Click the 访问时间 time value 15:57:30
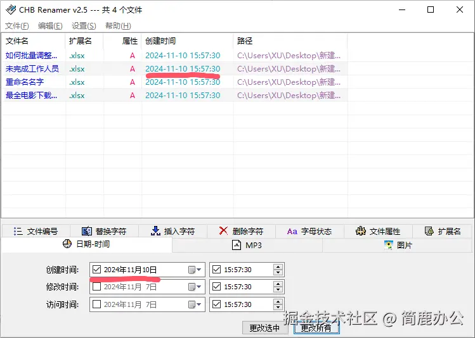Viewport: 475px width, 338px height. click(x=238, y=304)
